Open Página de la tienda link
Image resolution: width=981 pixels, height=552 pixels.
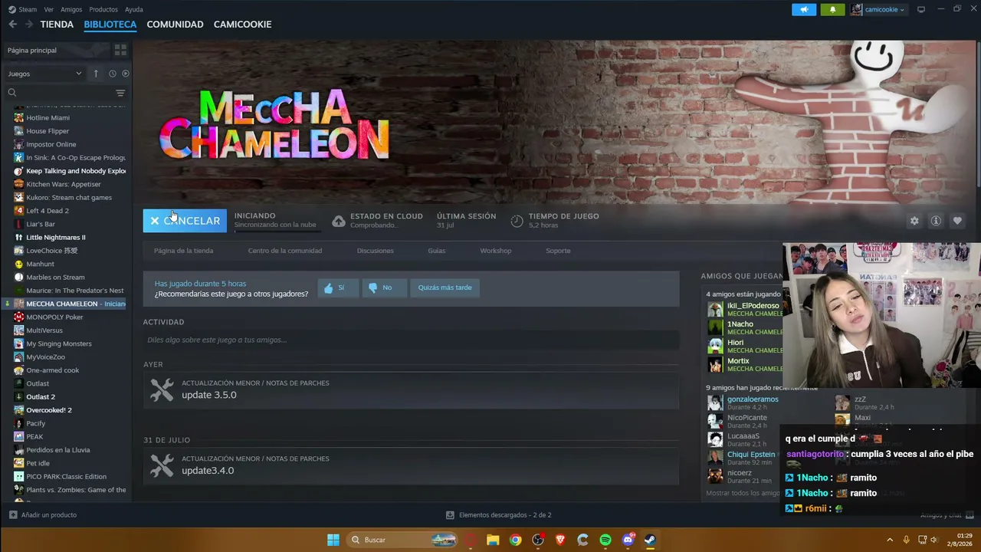[184, 251]
